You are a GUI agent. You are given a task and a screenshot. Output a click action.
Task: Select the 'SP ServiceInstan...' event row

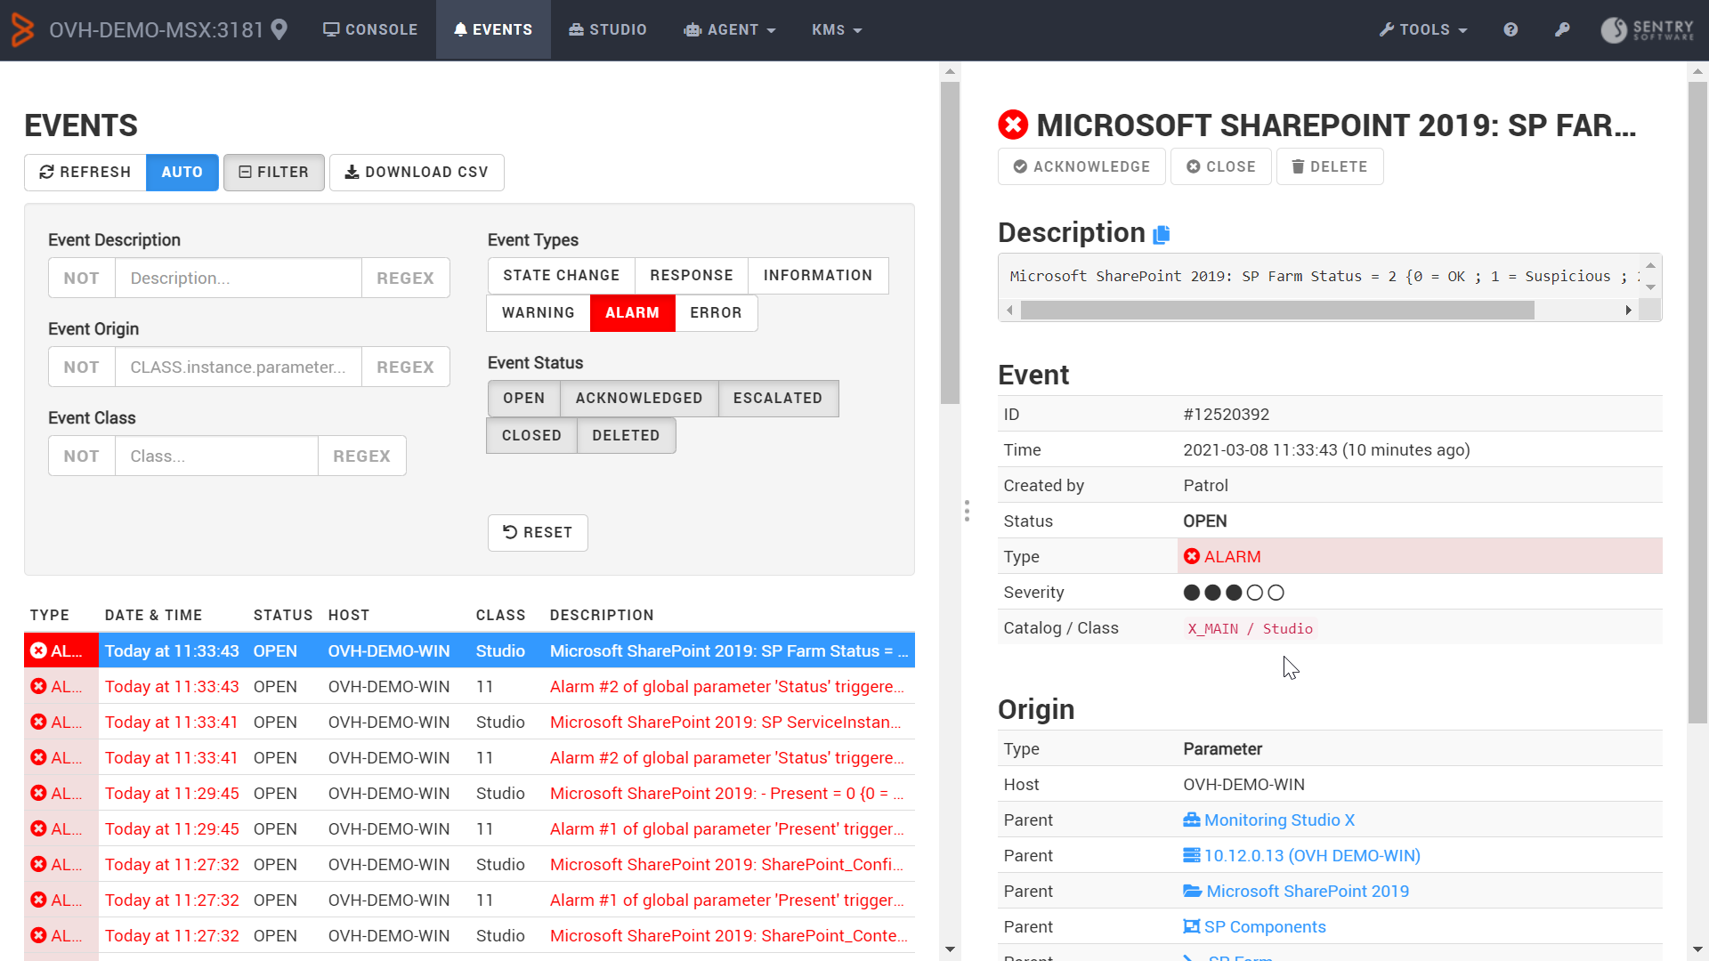pyautogui.click(x=469, y=722)
